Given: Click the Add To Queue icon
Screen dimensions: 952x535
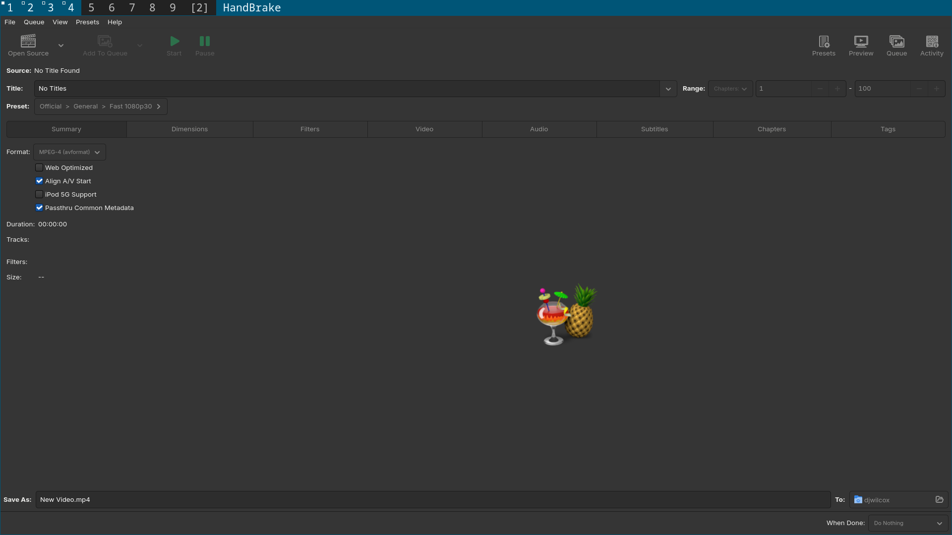Looking at the screenshot, I should tap(105, 41).
